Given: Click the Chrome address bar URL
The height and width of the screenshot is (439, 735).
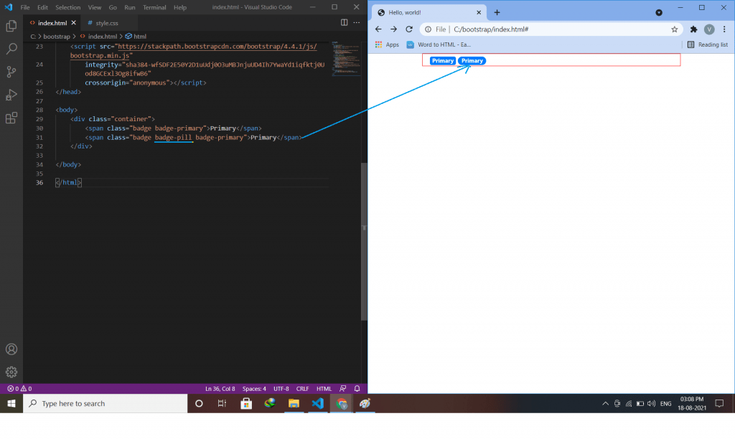Looking at the screenshot, I should click(x=491, y=29).
